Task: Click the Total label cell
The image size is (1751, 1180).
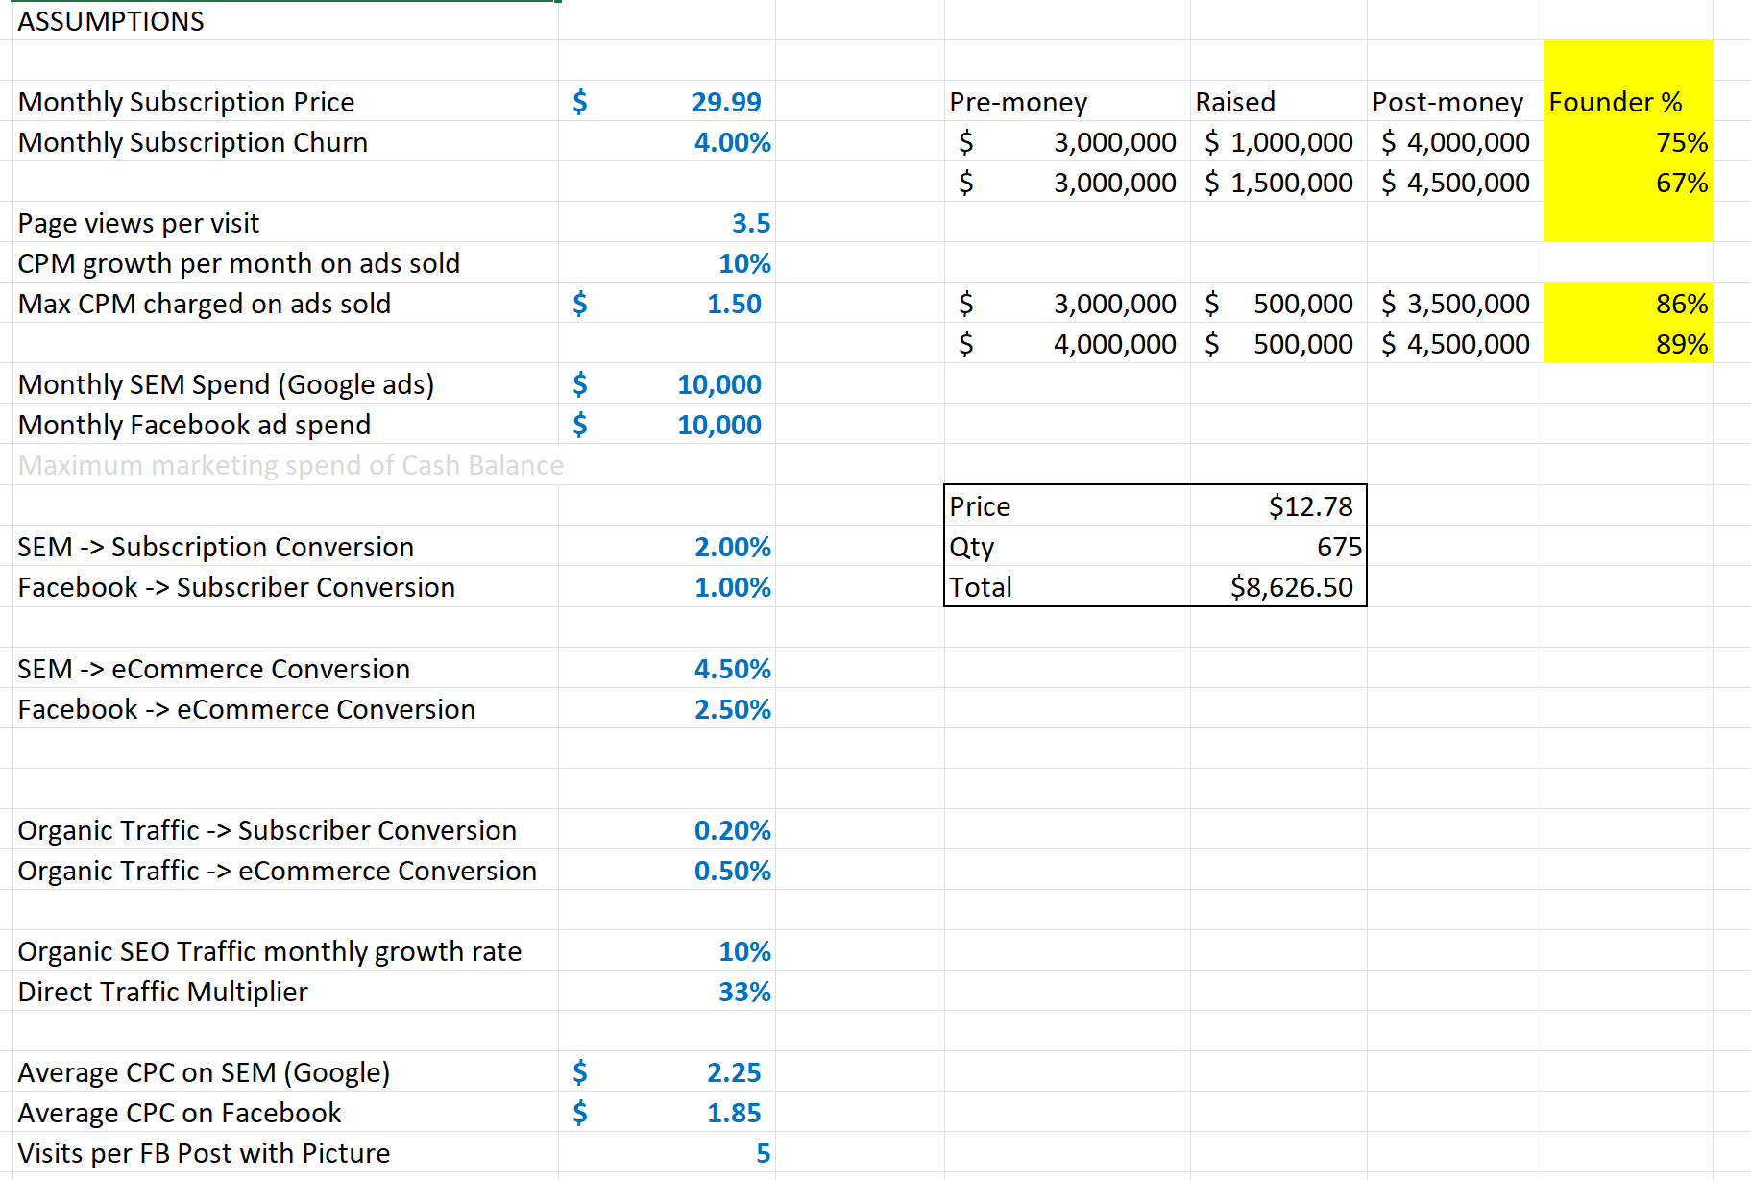Action: (x=1067, y=586)
